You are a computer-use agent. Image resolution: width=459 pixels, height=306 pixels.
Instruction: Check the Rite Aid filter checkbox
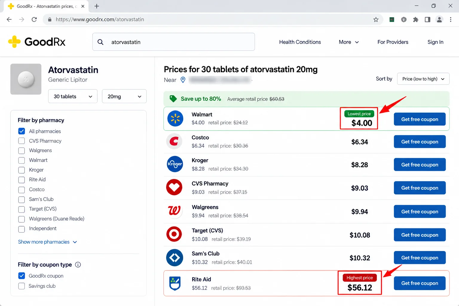[x=22, y=180]
